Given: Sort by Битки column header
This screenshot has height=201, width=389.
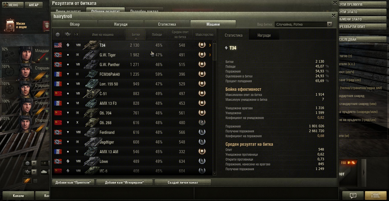Looking at the screenshot, I should pyautogui.click(x=136, y=35).
